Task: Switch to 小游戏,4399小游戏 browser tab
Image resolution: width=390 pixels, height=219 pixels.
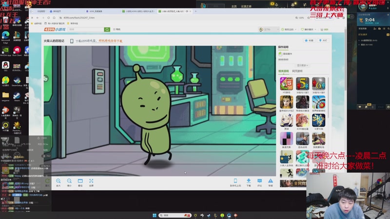Action: (x=138, y=11)
